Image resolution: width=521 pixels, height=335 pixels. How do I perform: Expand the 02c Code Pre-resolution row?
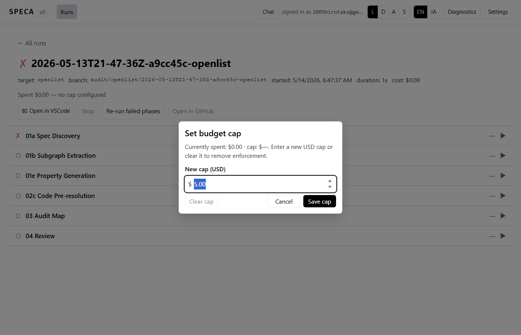pyautogui.click(x=260, y=196)
